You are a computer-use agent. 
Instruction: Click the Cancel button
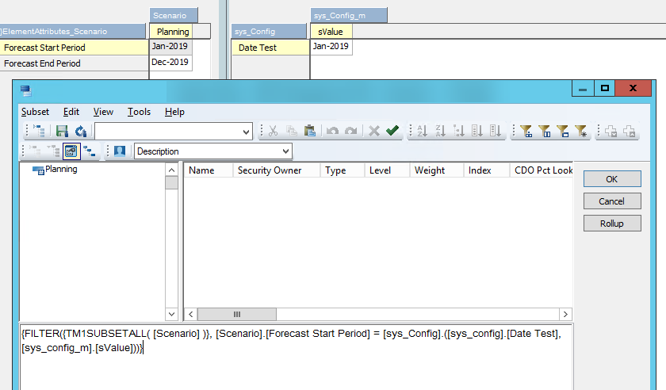click(x=612, y=201)
